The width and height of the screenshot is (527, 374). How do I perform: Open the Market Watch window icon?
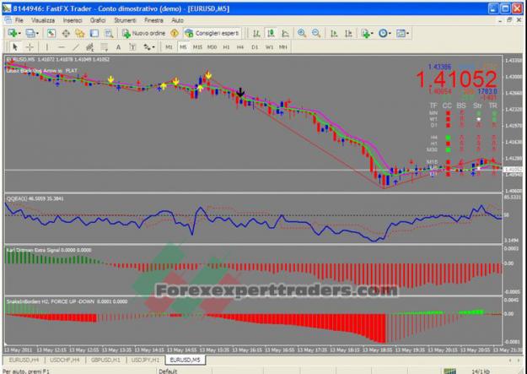(51, 33)
